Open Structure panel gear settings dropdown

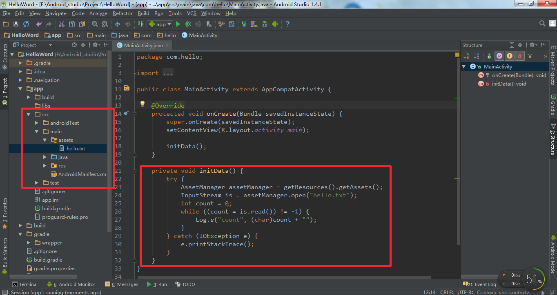point(534,45)
